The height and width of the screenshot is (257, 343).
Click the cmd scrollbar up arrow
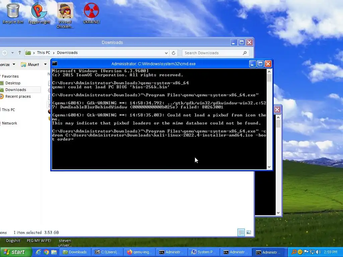[x=269, y=72]
